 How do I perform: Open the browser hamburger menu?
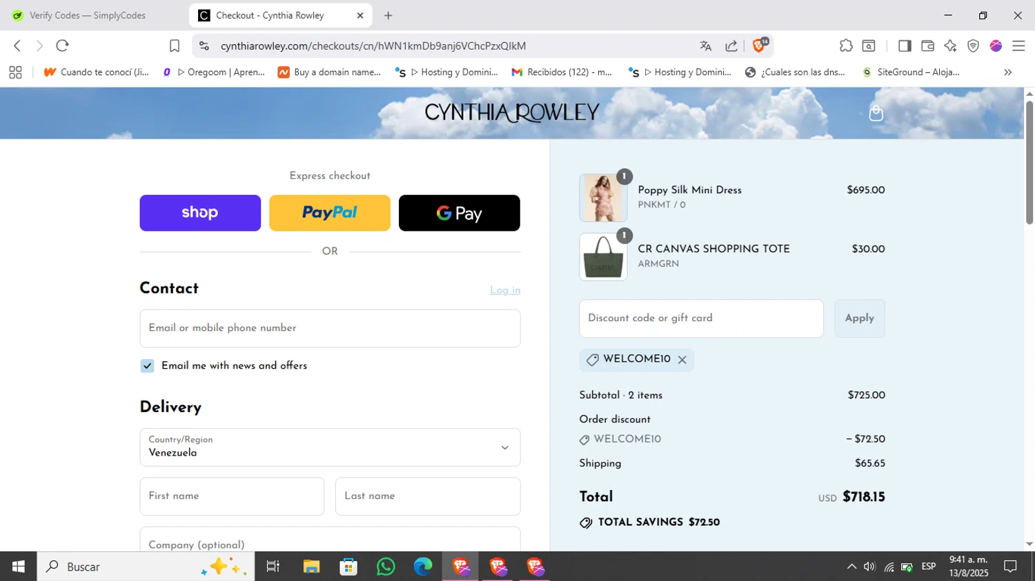(1018, 45)
